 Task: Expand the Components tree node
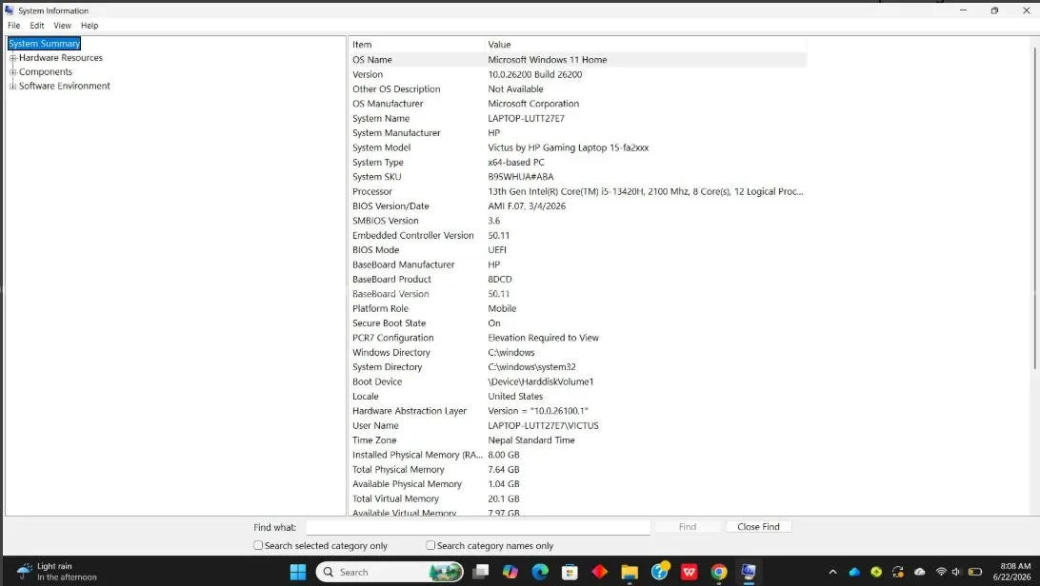click(12, 71)
